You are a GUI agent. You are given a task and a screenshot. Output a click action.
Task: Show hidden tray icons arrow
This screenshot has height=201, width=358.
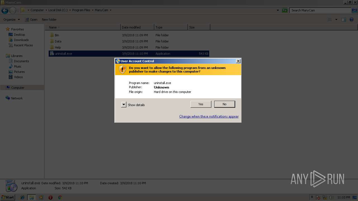point(312,197)
